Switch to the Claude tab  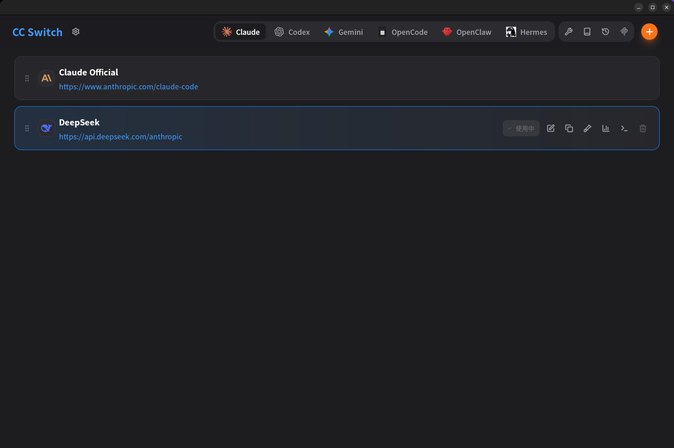pos(241,32)
